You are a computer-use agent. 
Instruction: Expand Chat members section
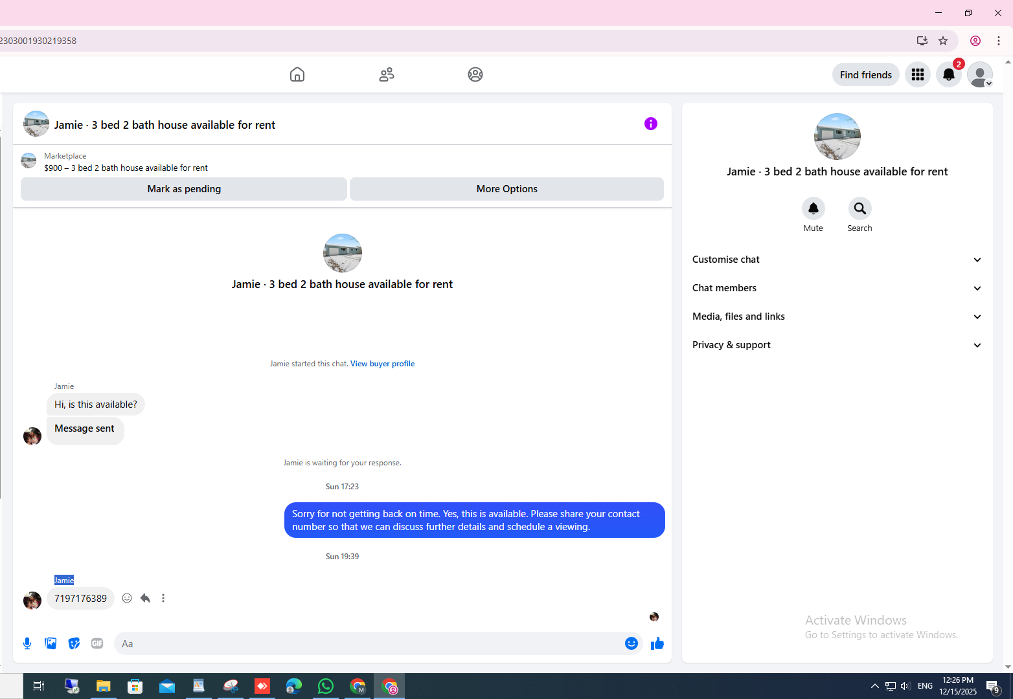pos(837,288)
